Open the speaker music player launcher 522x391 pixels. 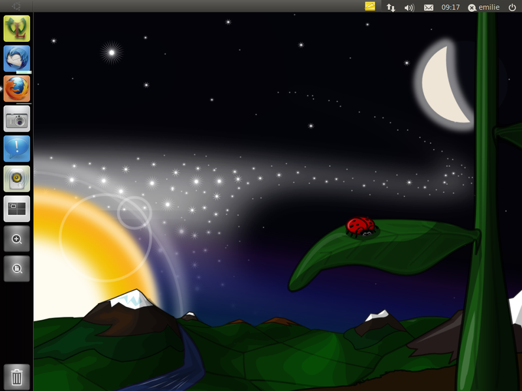pos(17,179)
